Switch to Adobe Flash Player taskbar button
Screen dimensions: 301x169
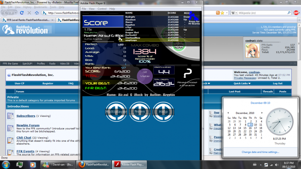point(130,165)
